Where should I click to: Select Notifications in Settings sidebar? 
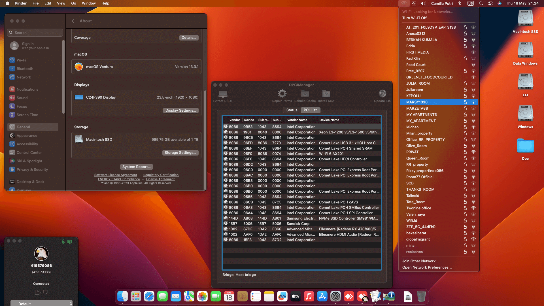(x=33, y=90)
